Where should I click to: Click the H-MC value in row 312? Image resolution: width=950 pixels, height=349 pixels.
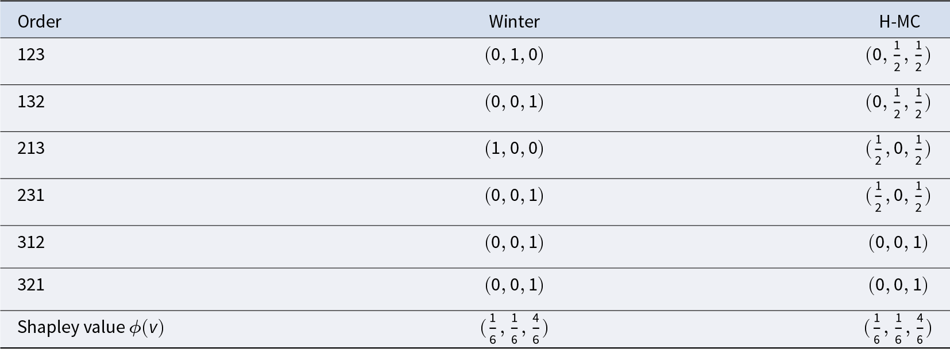[898, 242]
